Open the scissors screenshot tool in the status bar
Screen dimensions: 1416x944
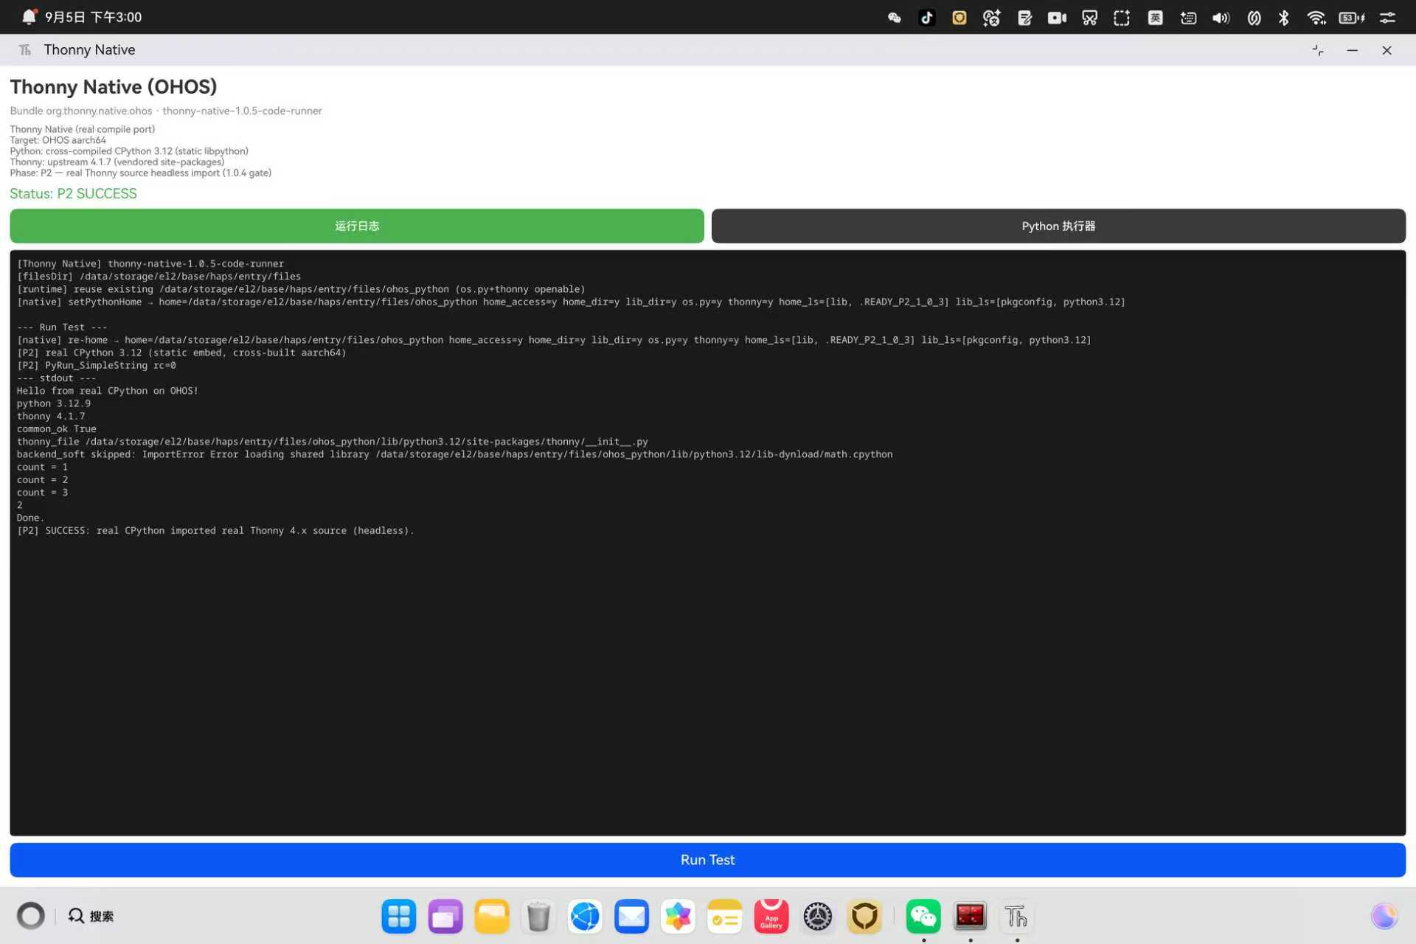[x=1089, y=18]
